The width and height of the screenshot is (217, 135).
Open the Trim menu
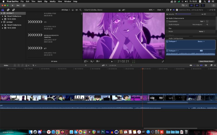coord(33,1)
